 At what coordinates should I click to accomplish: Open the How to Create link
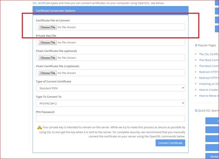[x=209, y=90]
